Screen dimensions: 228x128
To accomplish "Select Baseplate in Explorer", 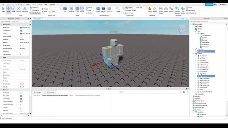I will click(201, 94).
